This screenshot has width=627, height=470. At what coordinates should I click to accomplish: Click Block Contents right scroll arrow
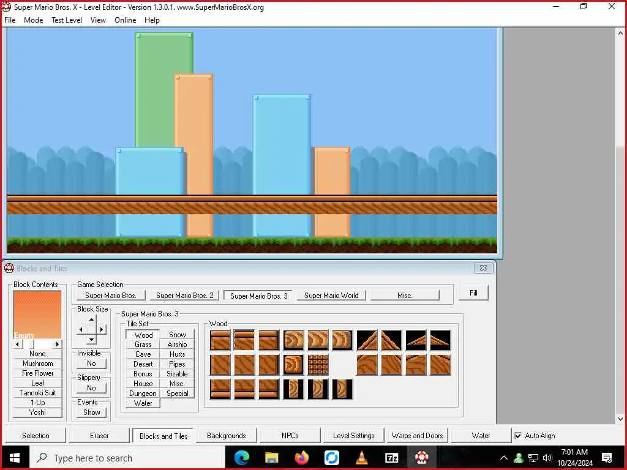tap(57, 344)
